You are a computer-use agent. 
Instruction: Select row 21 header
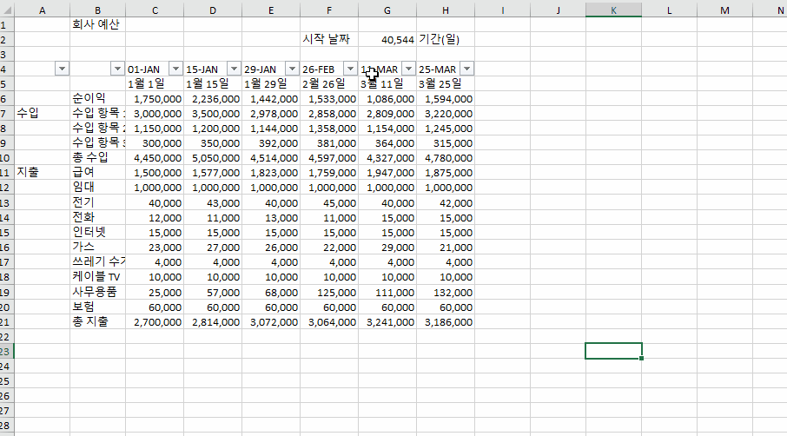pos(6,322)
